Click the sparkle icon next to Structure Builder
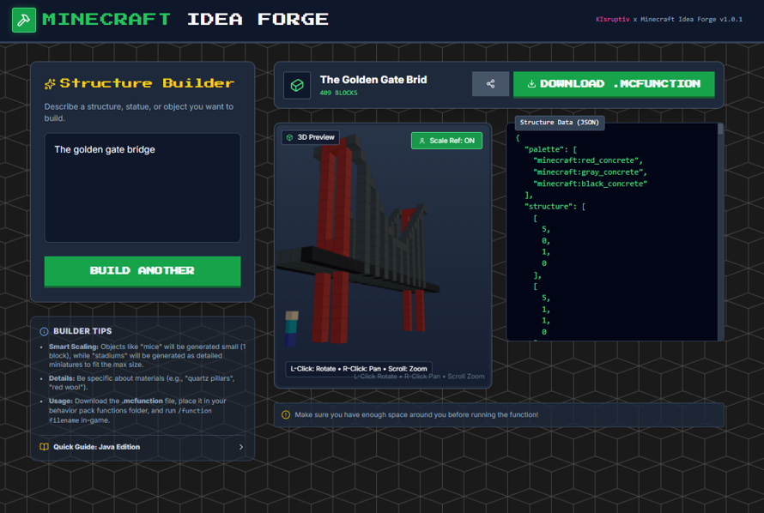The image size is (764, 513). pos(50,84)
